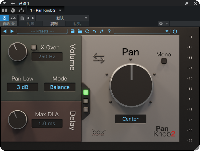Click the blue refresh icon
This screenshot has height=151, width=200.
tap(87, 31)
